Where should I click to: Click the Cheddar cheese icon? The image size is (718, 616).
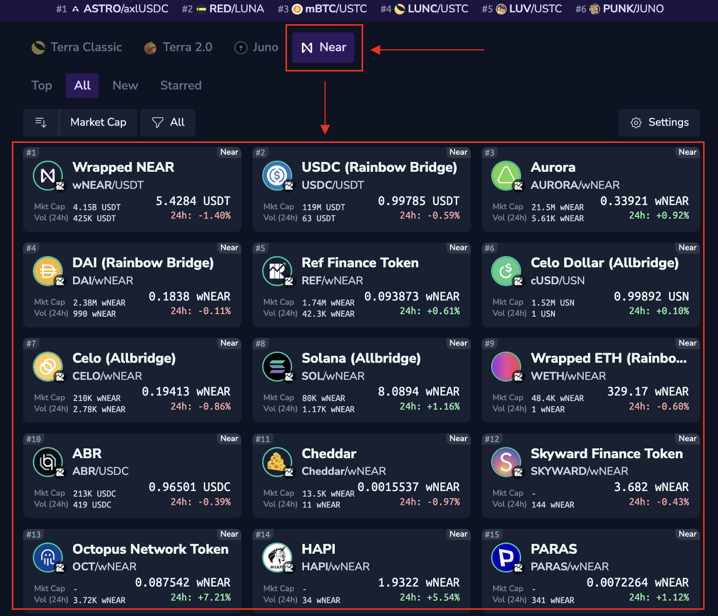click(277, 462)
